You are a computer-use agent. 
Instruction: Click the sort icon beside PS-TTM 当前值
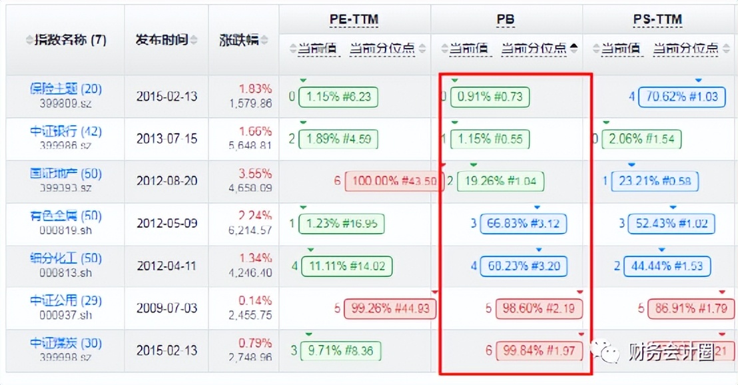(x=597, y=48)
